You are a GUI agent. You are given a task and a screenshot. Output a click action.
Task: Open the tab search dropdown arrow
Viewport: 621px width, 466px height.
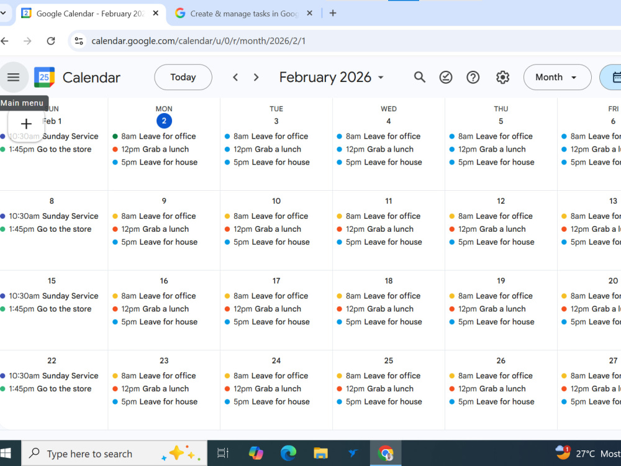3,13
